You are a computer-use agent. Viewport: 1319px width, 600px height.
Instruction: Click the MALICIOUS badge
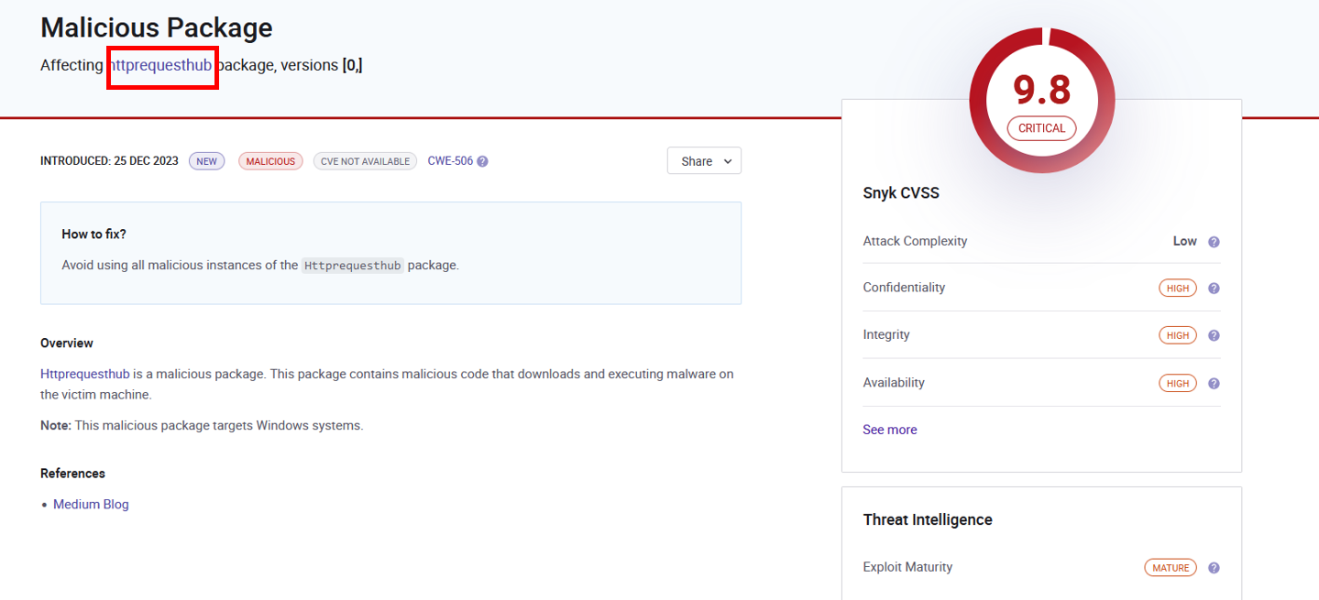(x=270, y=161)
